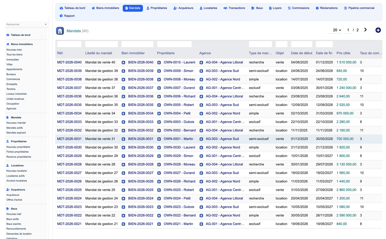This screenshot has height=239, width=386.
Task: Sort by the Prix cible column header
Action: (343, 53)
